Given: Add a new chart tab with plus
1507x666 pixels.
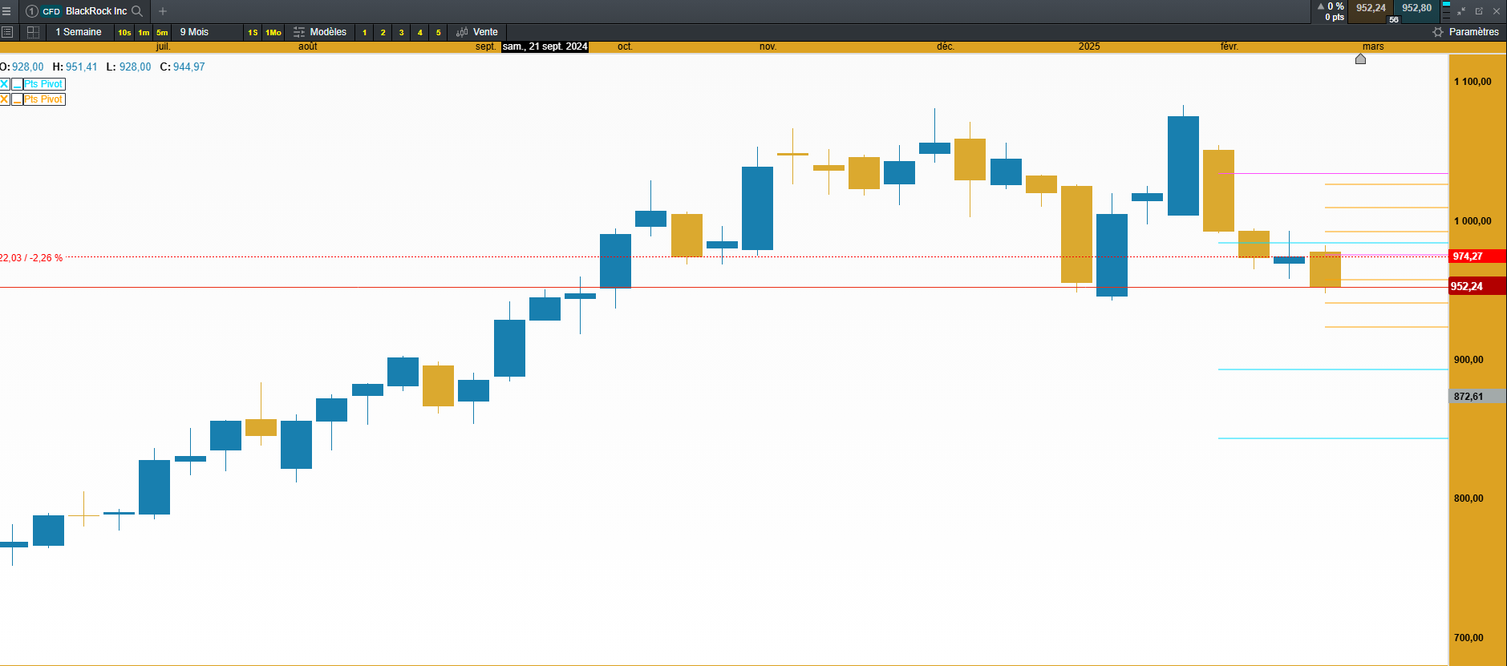Looking at the screenshot, I should click(163, 11).
